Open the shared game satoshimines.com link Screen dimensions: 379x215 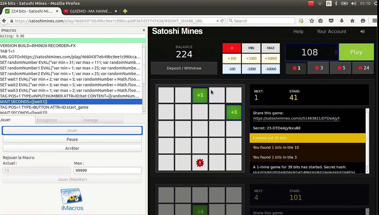click(x=296, y=118)
